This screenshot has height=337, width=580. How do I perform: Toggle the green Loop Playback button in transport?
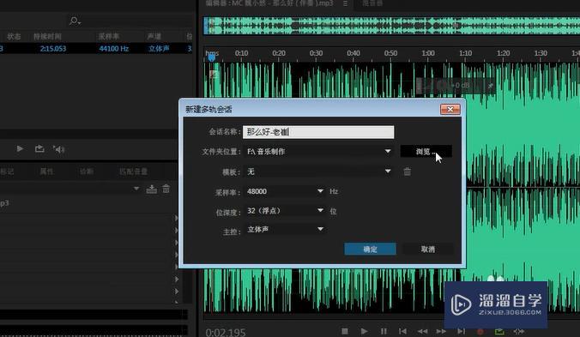point(499,332)
